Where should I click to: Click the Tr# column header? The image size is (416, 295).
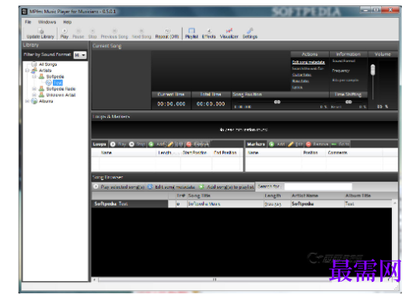click(181, 196)
